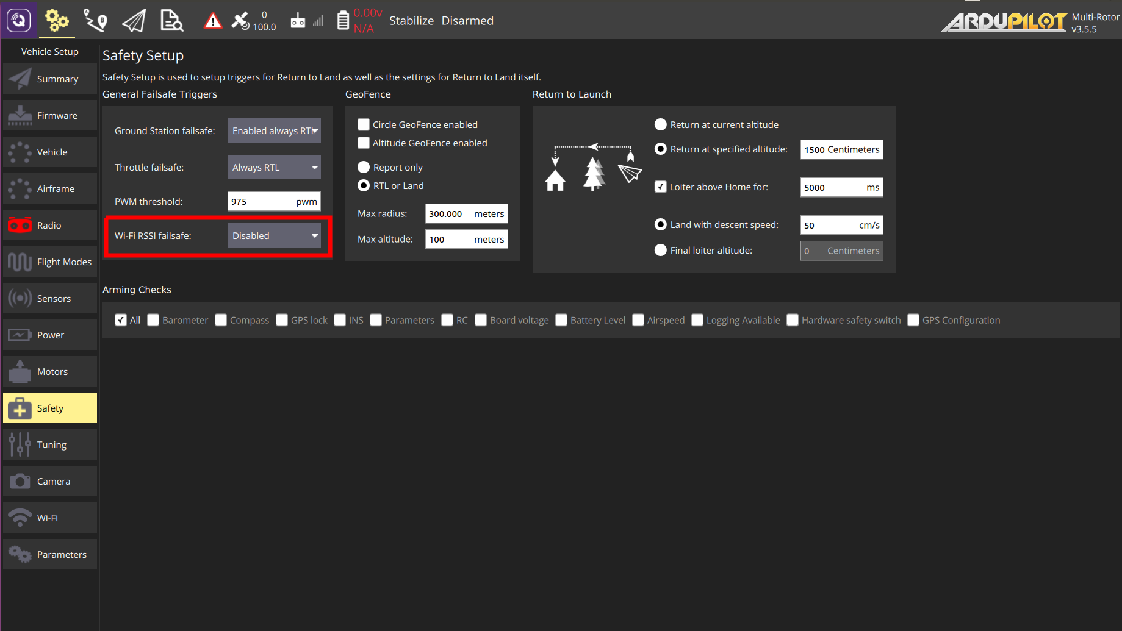This screenshot has width=1122, height=631.
Task: Select the Safety setup page
Action: [x=50, y=408]
